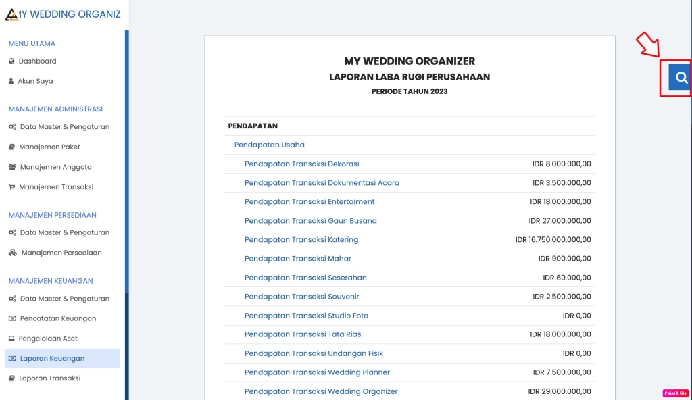Select the Laporan Keuangan menu item

52,359
